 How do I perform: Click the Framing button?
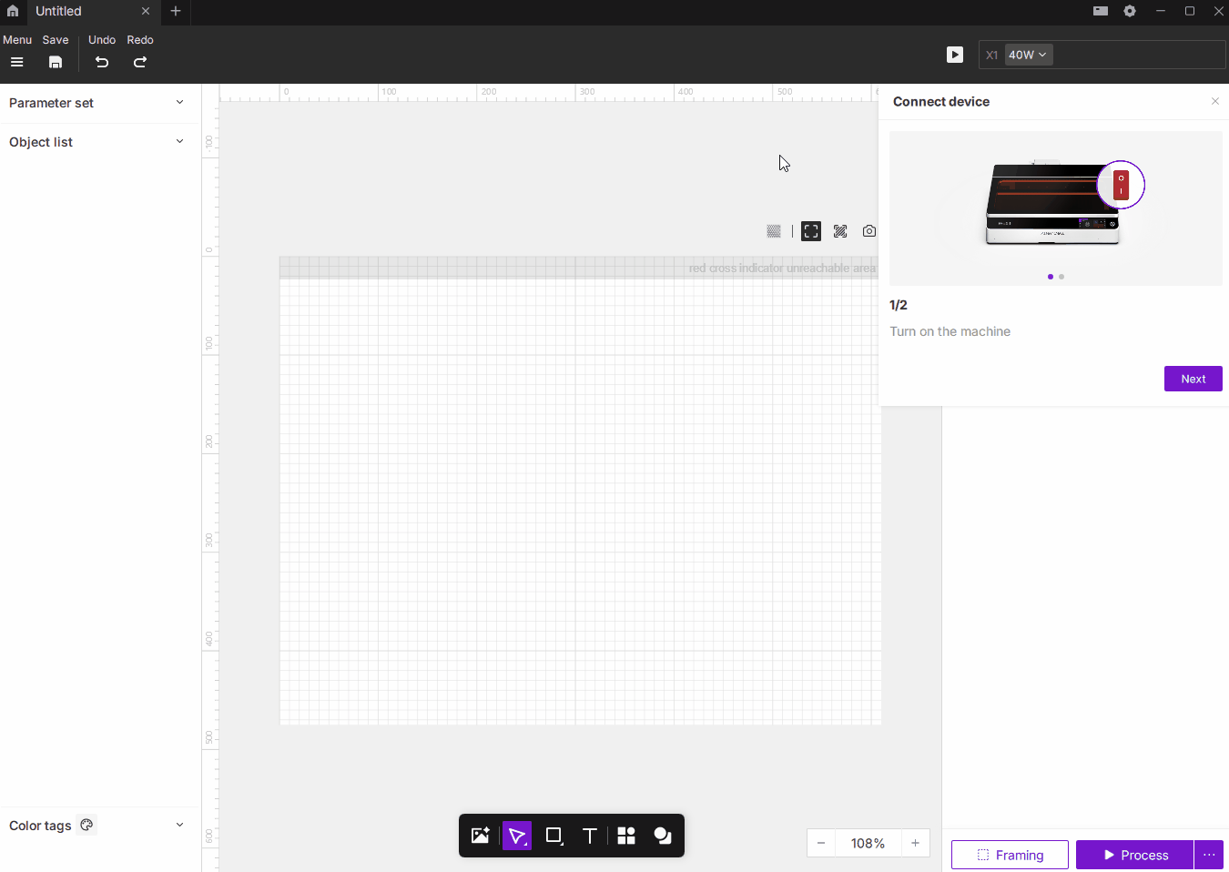pos(1010,855)
